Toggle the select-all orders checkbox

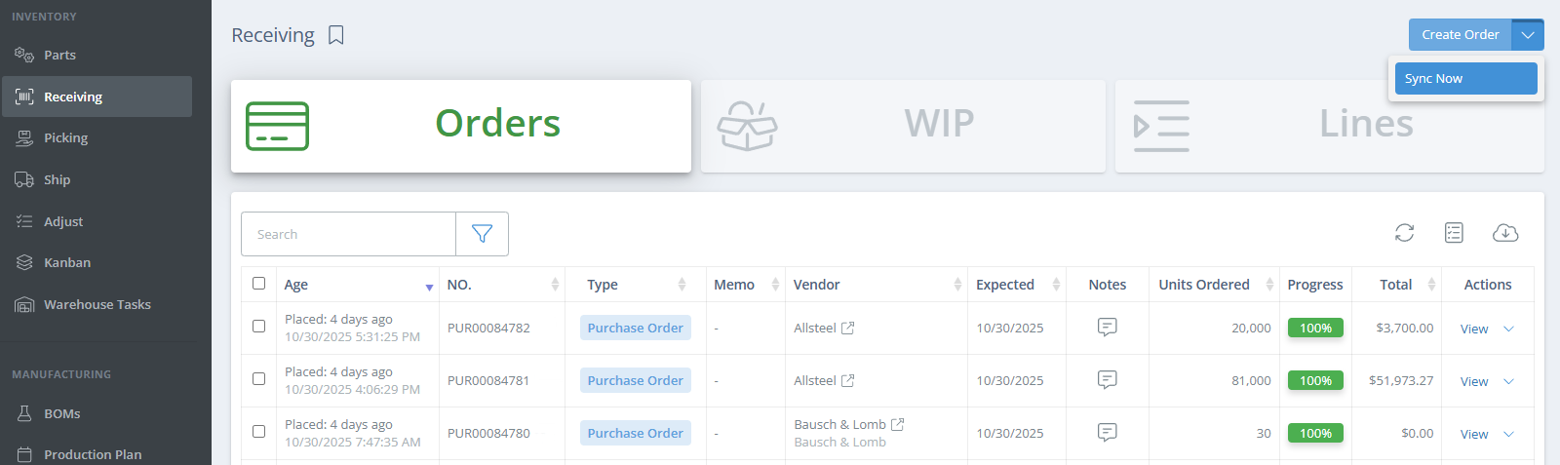(258, 283)
